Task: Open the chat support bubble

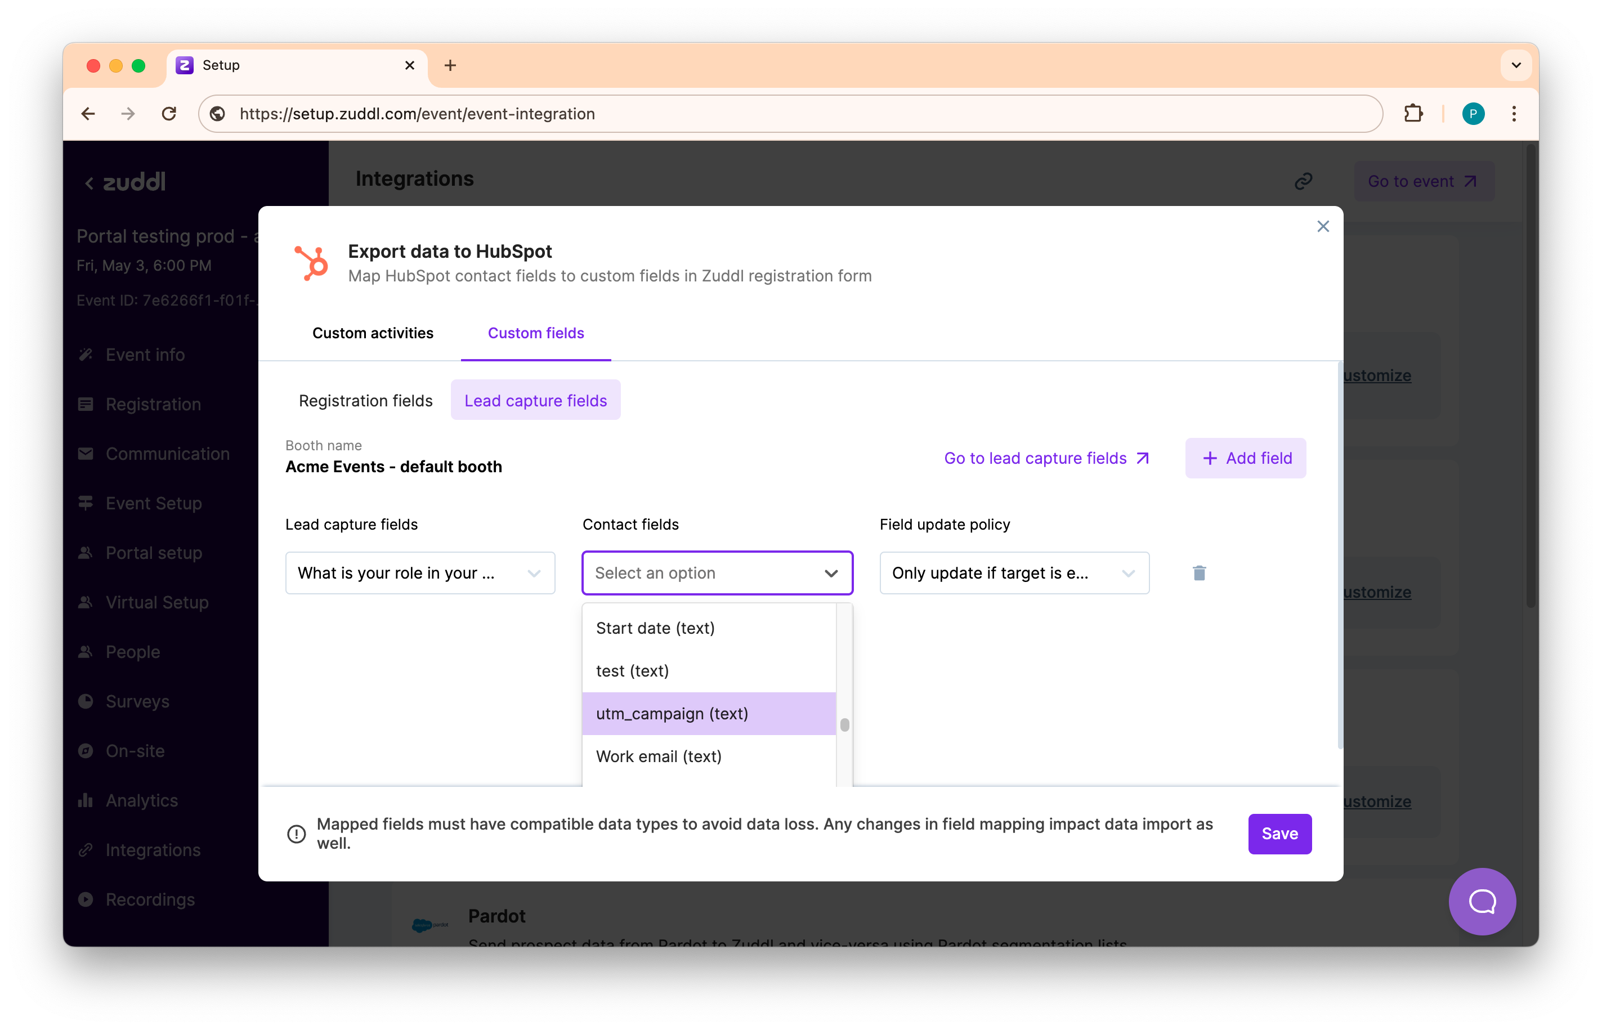Action: (1482, 901)
